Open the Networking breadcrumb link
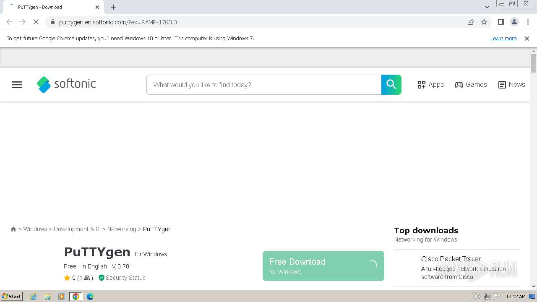 pyautogui.click(x=122, y=229)
